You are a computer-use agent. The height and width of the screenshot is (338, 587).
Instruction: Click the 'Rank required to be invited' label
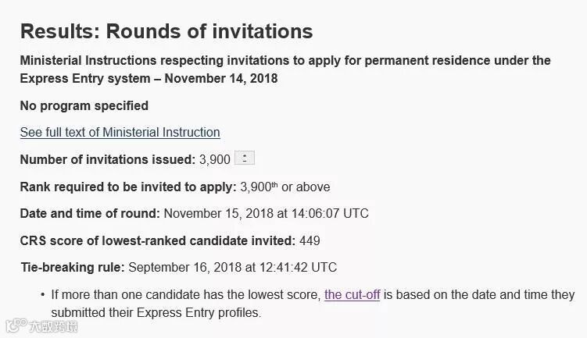click(x=127, y=187)
